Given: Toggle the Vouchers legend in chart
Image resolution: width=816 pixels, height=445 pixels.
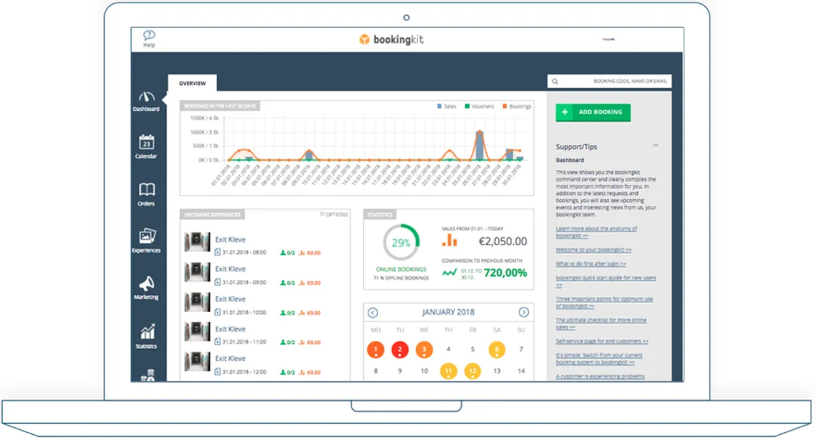Looking at the screenshot, I should point(479,107).
